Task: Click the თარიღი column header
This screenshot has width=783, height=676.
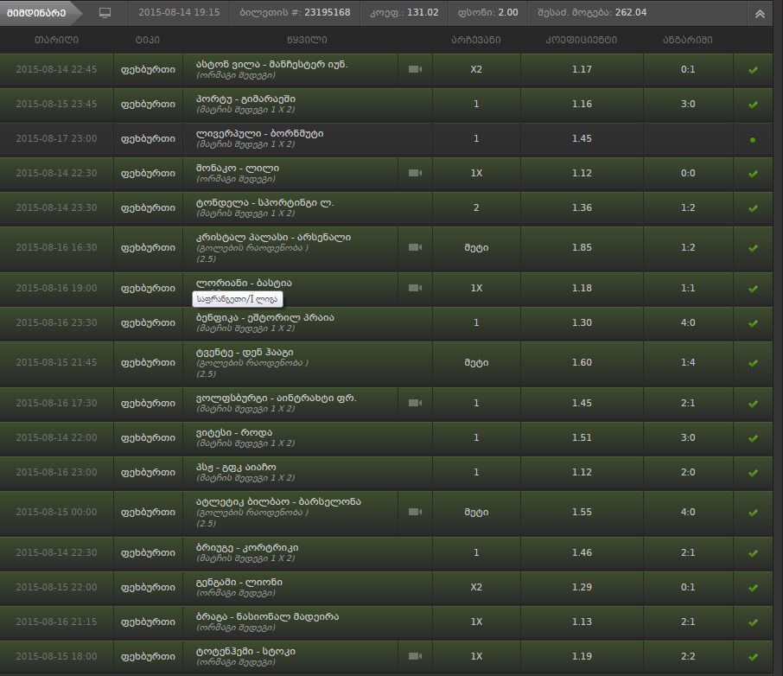Action: 56,40
